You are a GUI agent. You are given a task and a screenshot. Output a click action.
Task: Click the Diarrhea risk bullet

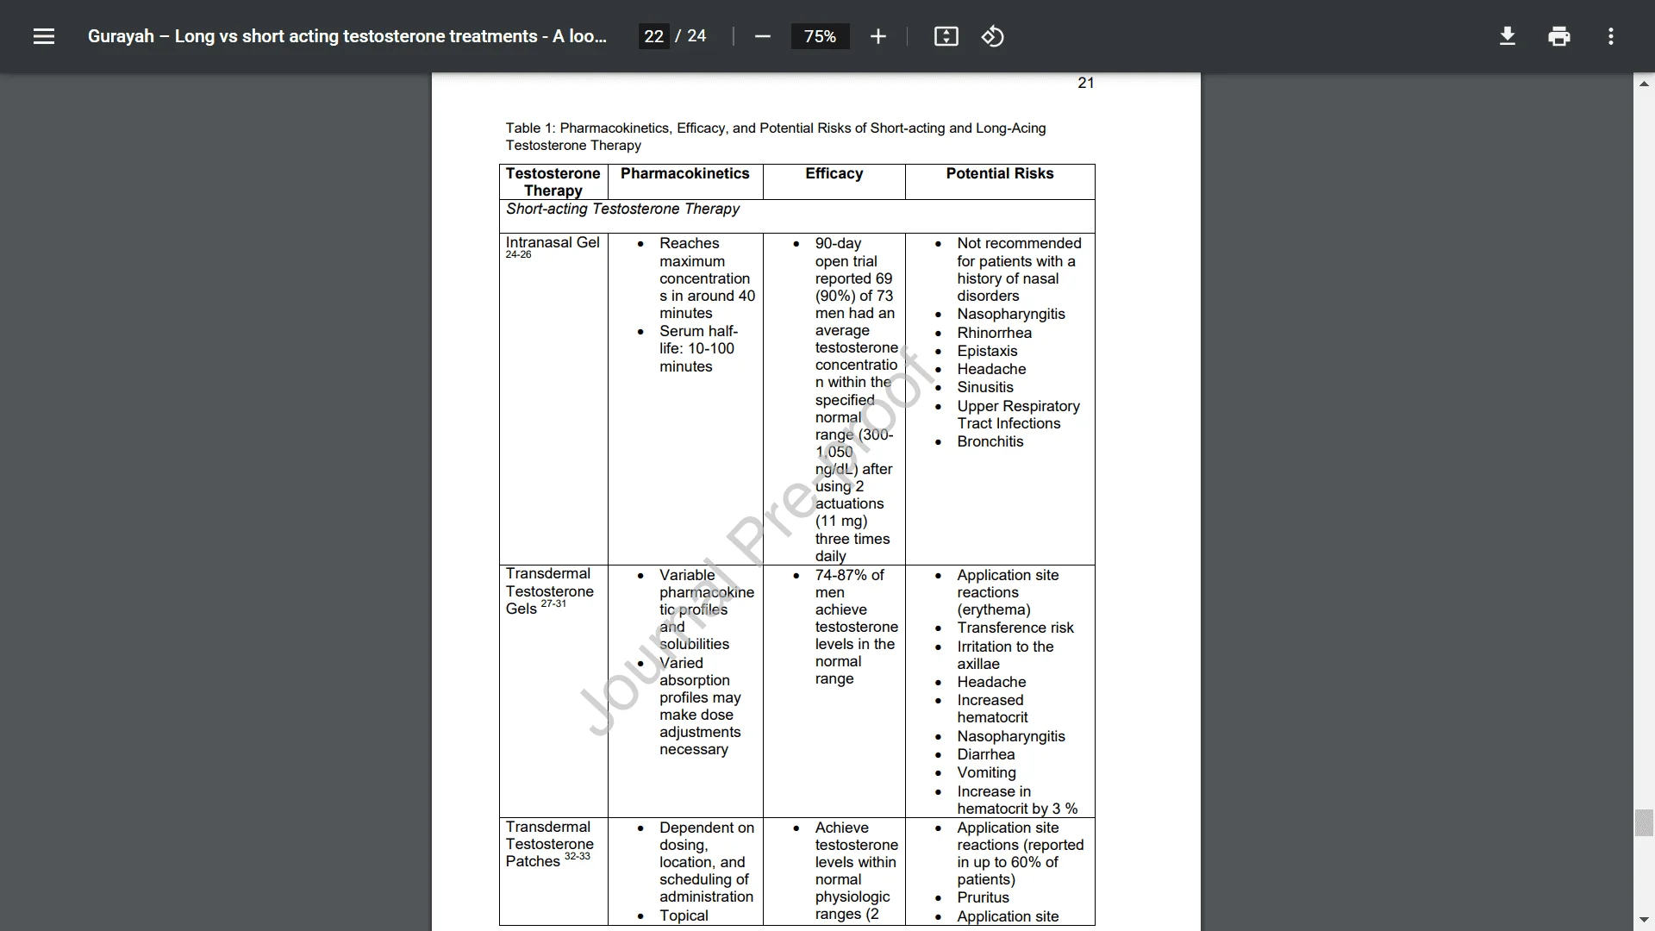coord(986,754)
